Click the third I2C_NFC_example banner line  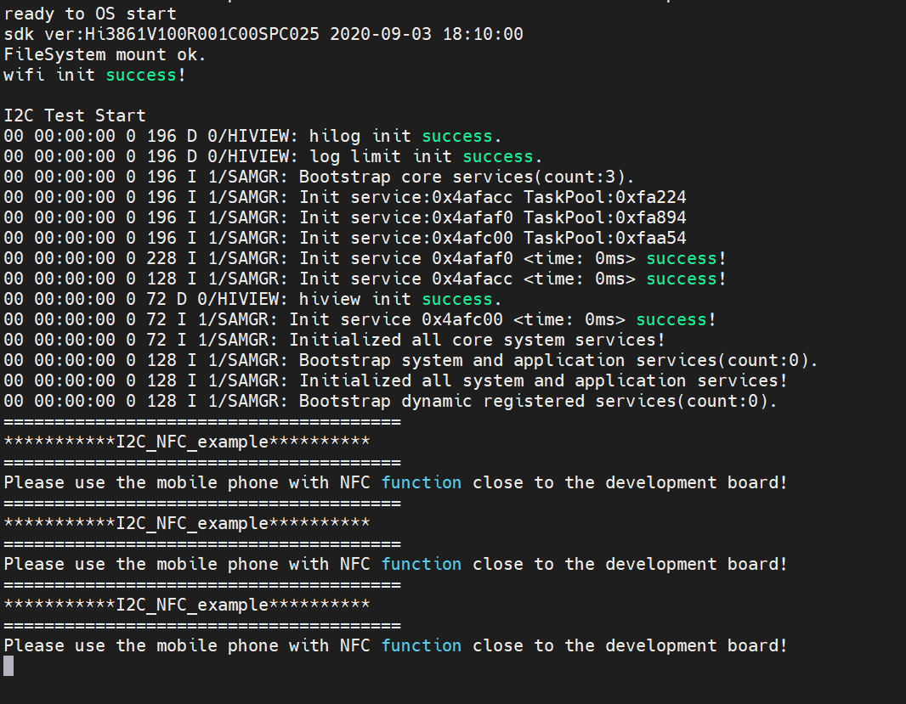[x=187, y=605]
